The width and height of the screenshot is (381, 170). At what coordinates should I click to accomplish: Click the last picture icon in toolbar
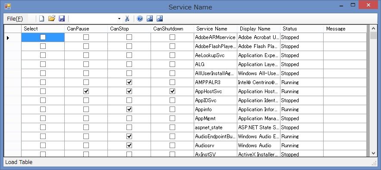[x=160, y=18]
